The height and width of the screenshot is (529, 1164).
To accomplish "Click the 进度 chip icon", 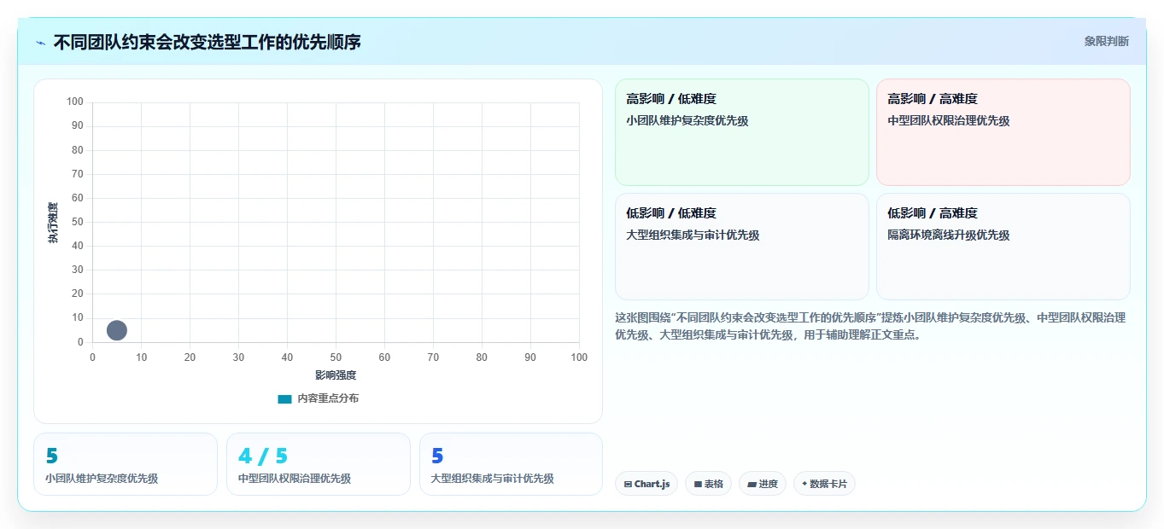I will [x=752, y=484].
